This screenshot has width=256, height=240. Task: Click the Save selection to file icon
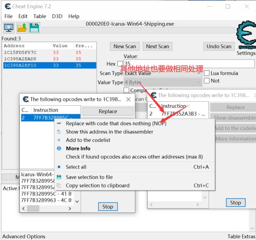59,177
